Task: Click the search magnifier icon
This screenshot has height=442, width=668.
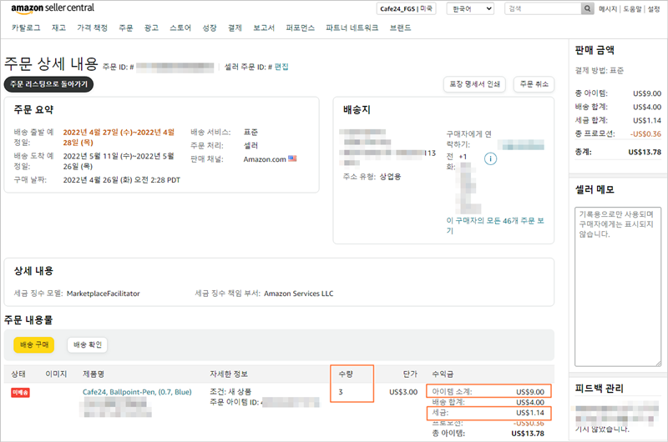Action: click(x=587, y=8)
